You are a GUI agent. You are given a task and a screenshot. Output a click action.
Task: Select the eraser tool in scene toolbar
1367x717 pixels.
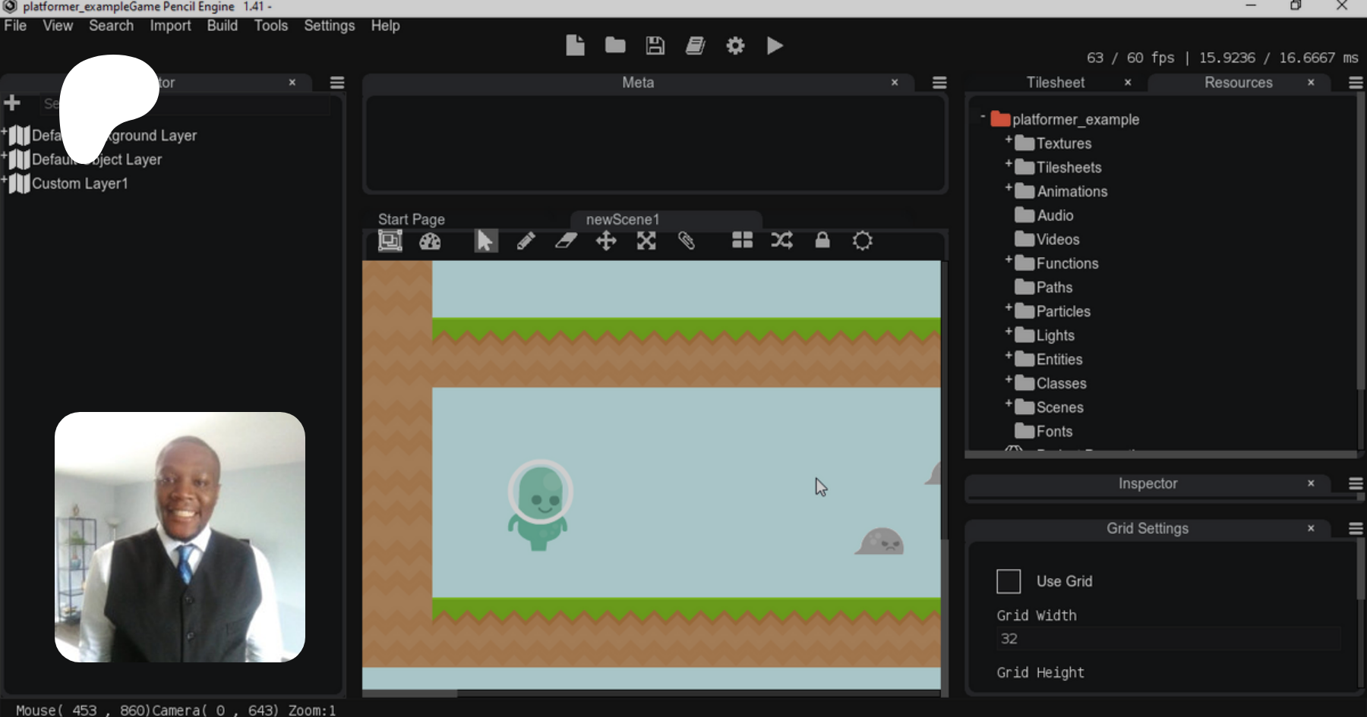(566, 241)
